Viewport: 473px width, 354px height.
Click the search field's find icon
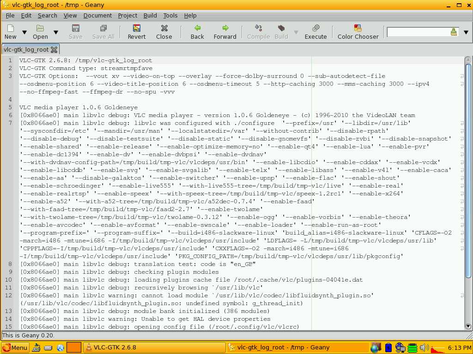pos(454,32)
